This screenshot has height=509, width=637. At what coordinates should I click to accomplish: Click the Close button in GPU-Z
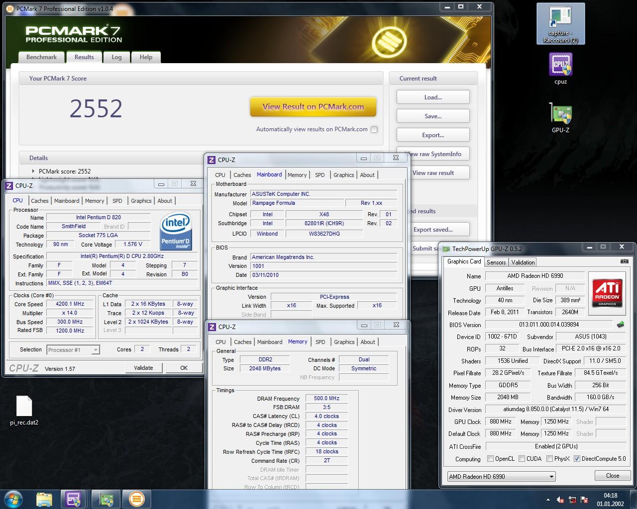click(x=613, y=476)
